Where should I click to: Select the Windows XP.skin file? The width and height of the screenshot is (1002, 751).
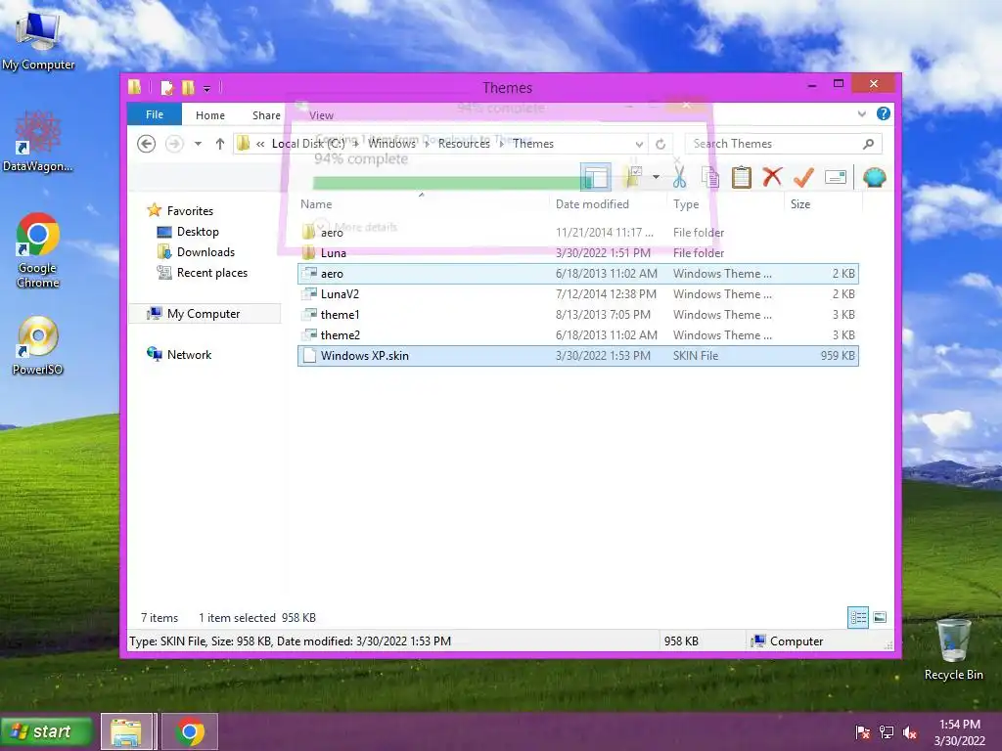tap(577, 356)
